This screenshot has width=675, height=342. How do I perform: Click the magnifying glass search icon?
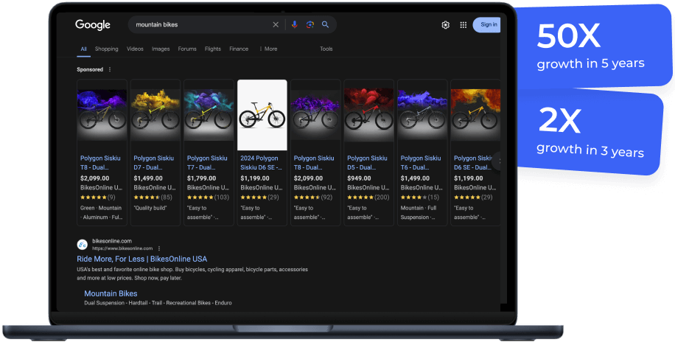click(x=325, y=24)
